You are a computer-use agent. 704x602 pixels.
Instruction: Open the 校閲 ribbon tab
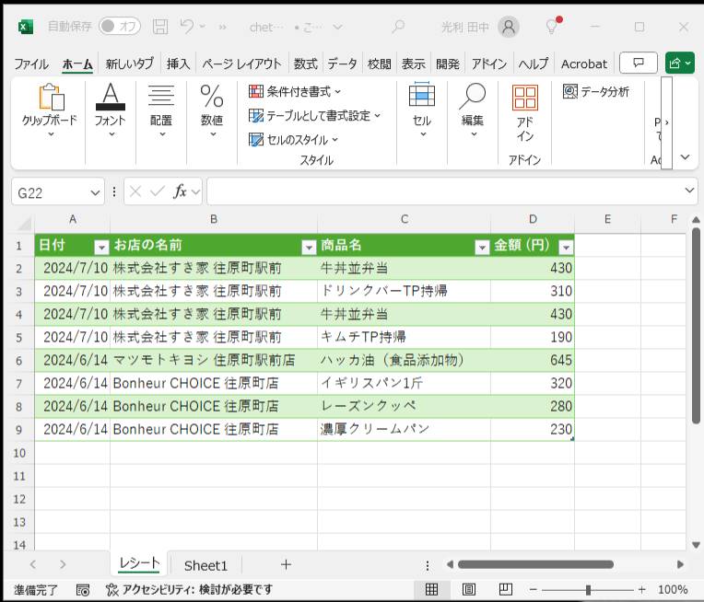380,64
